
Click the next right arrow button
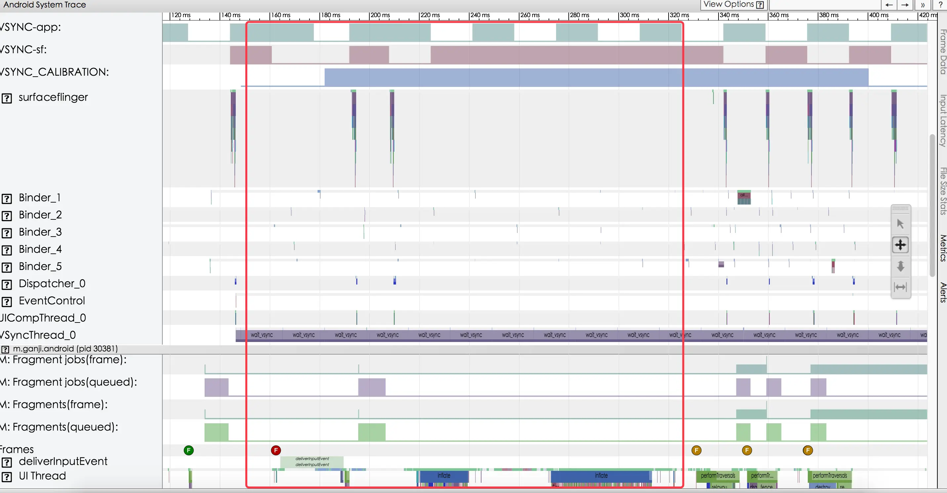(x=905, y=5)
